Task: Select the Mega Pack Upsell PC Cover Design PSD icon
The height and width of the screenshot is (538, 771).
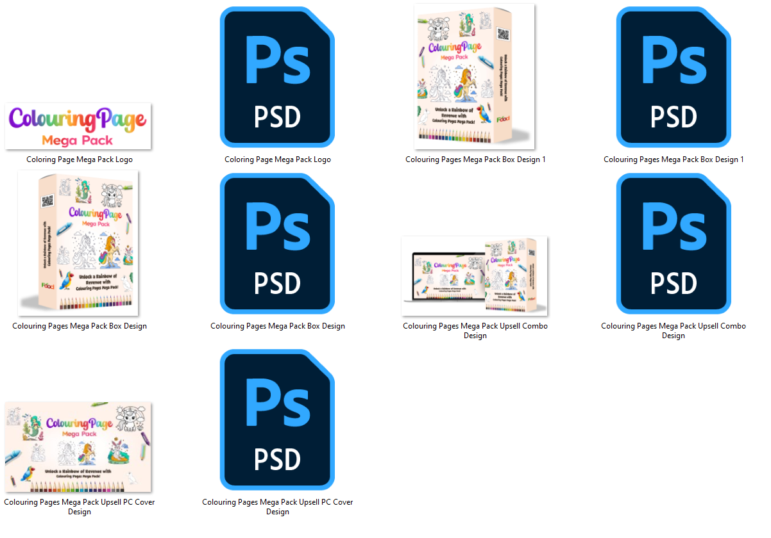Action: pyautogui.click(x=277, y=420)
